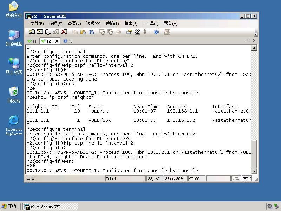
Task: Open the Network Neighborhood desktop icon
Action: click(14, 66)
